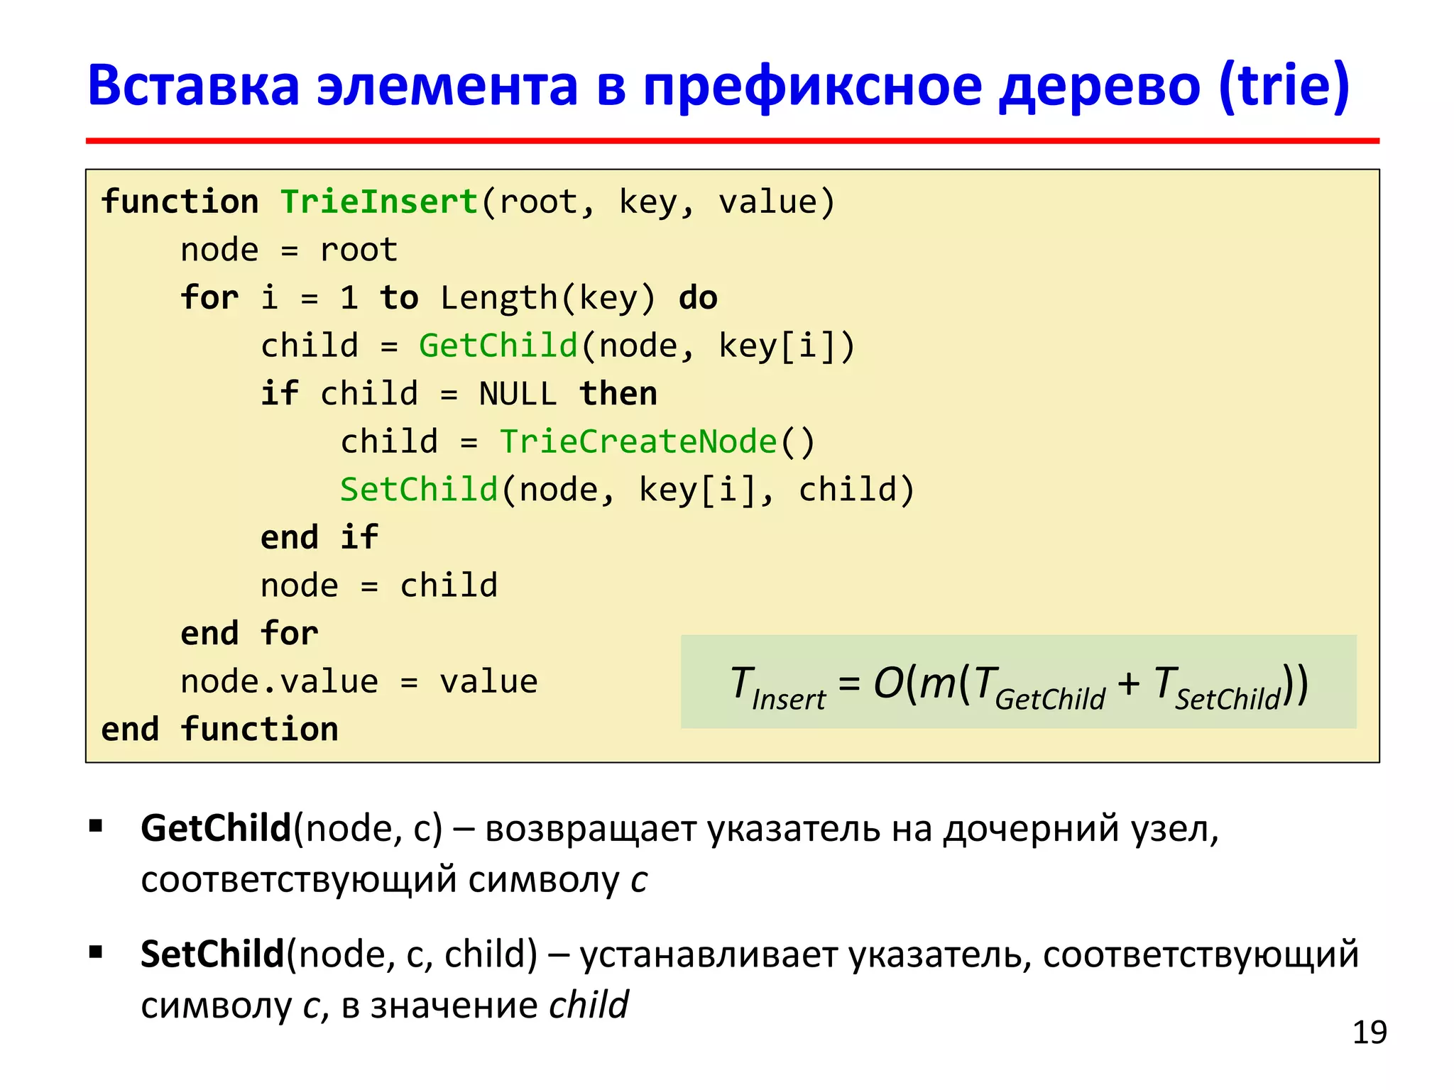Screen dimensions: 1454x1090
Task: Click the T Insert complexity formula box
Action: 1018,683
